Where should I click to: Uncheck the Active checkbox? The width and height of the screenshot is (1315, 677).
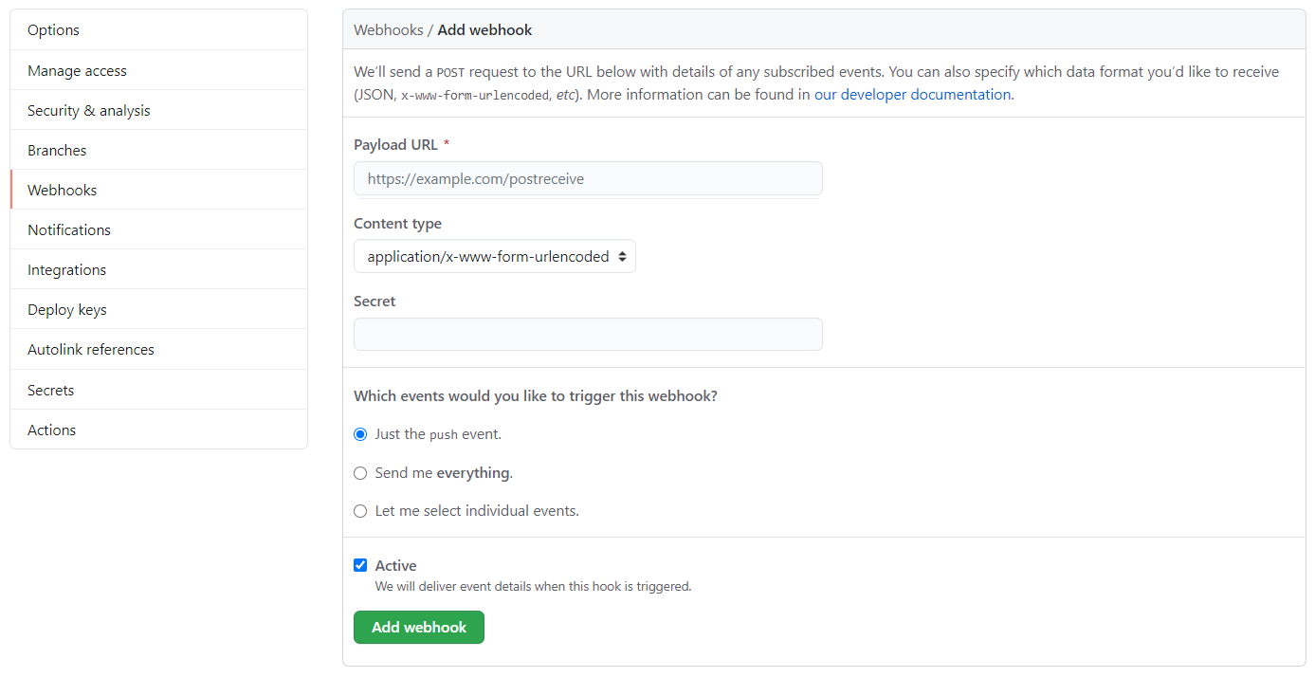pyautogui.click(x=360, y=565)
